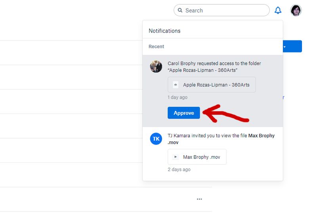The image size is (317, 220).
Task: Expand the blue button's dropdown arrow
Action: [285, 46]
